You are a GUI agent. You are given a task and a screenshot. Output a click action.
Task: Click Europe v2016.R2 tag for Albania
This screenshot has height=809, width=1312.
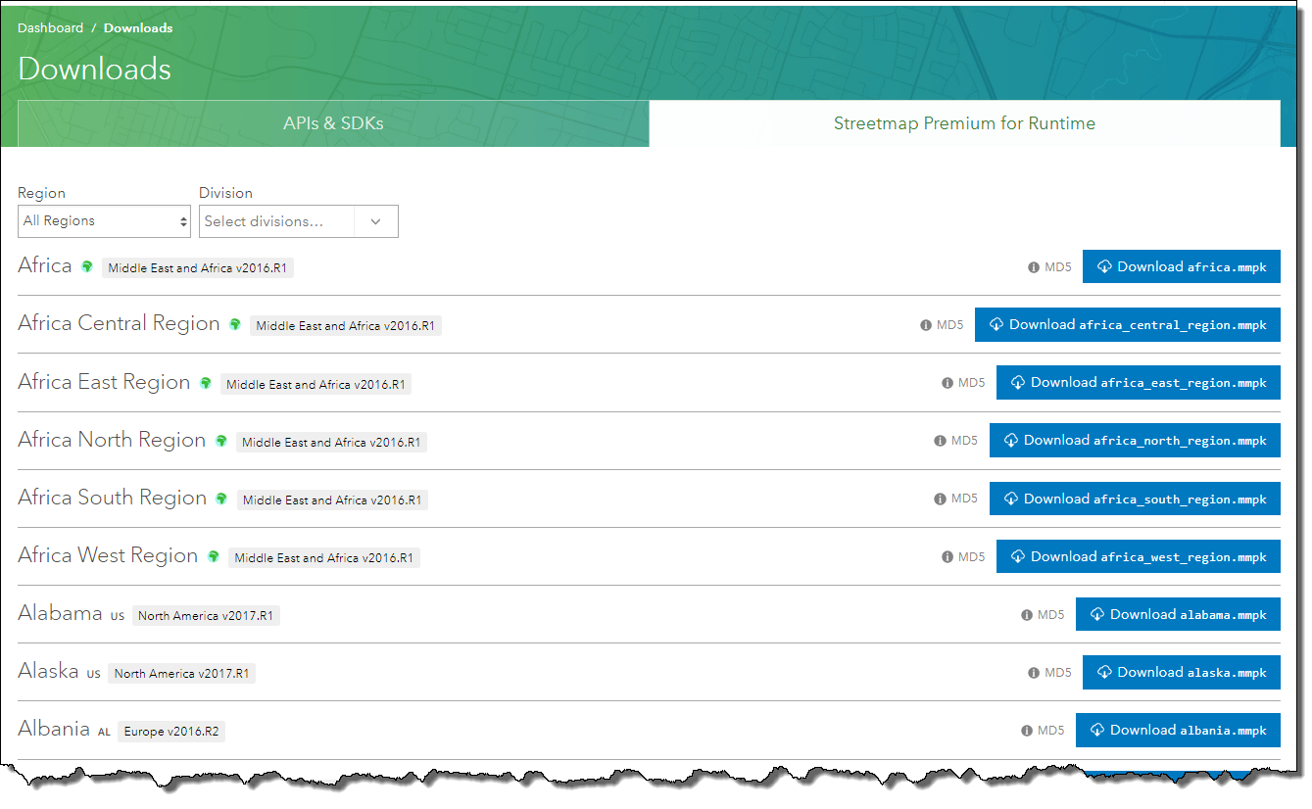tap(171, 731)
